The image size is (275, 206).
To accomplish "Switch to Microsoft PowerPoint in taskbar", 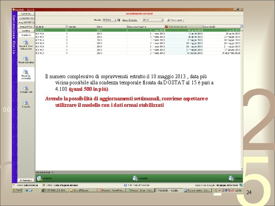I will [112, 190].
